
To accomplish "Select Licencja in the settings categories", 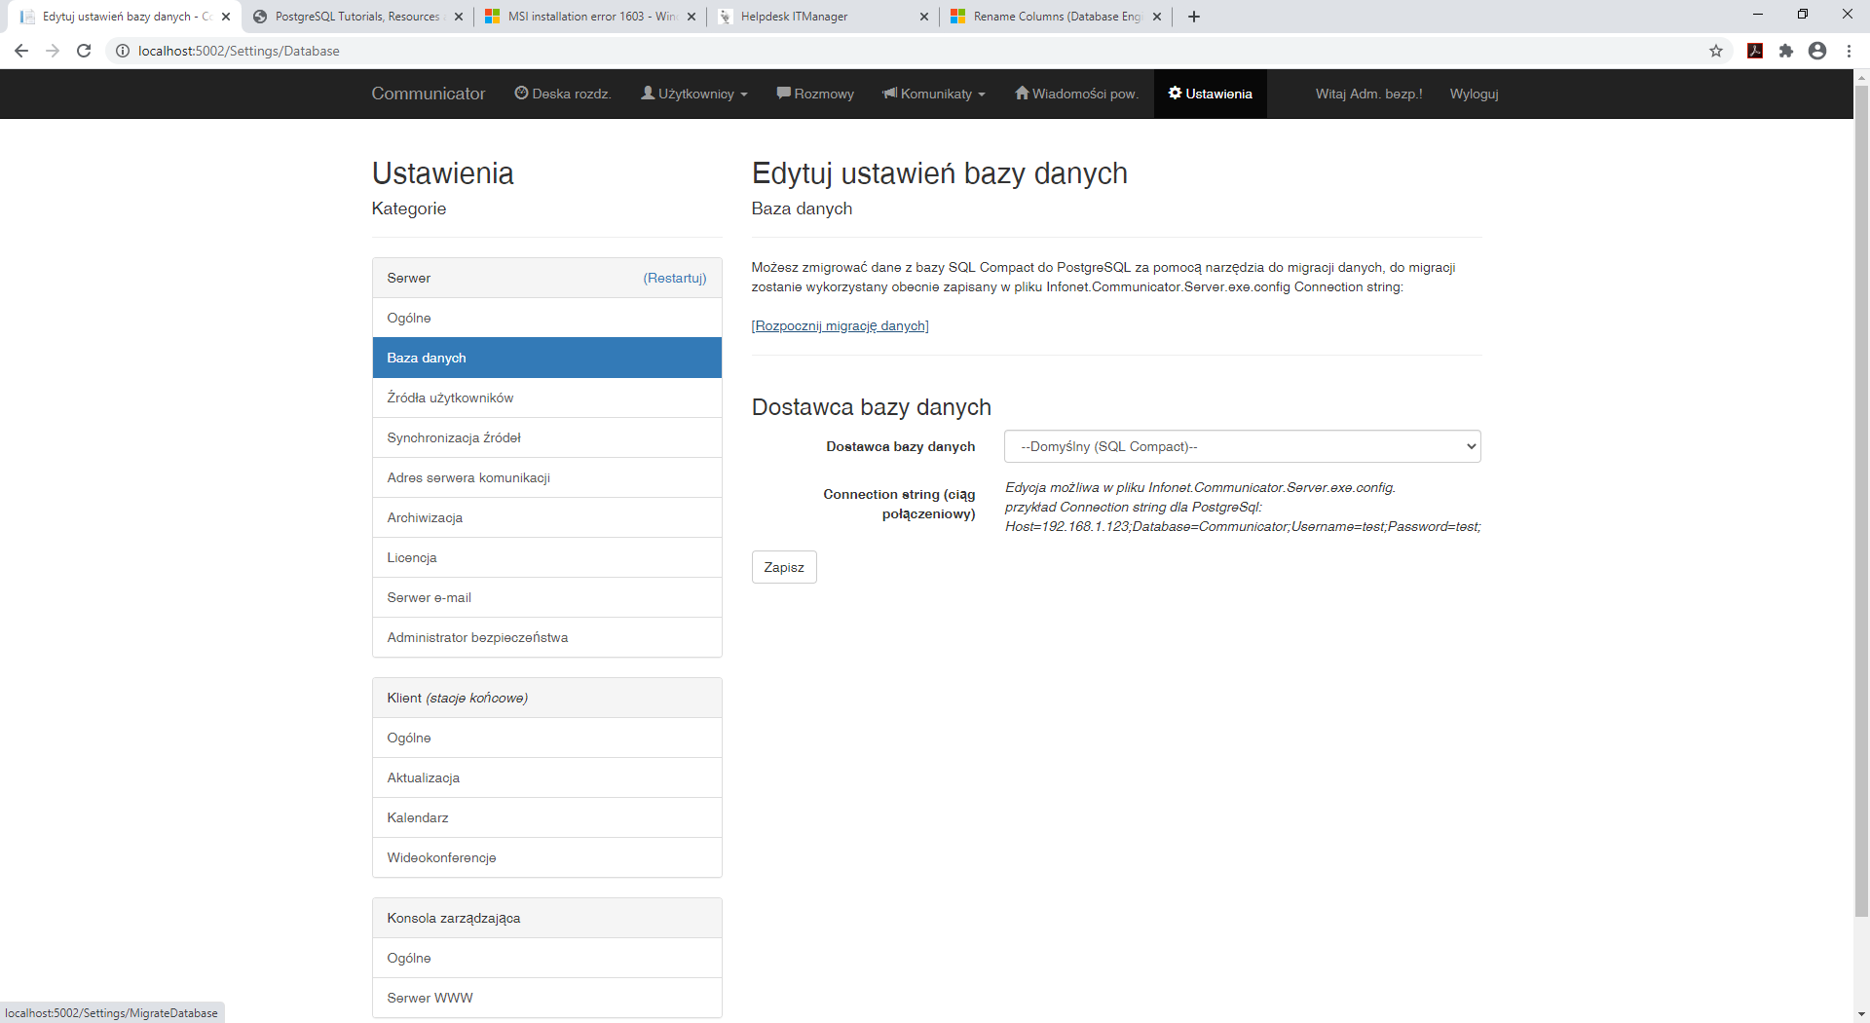I will (547, 557).
